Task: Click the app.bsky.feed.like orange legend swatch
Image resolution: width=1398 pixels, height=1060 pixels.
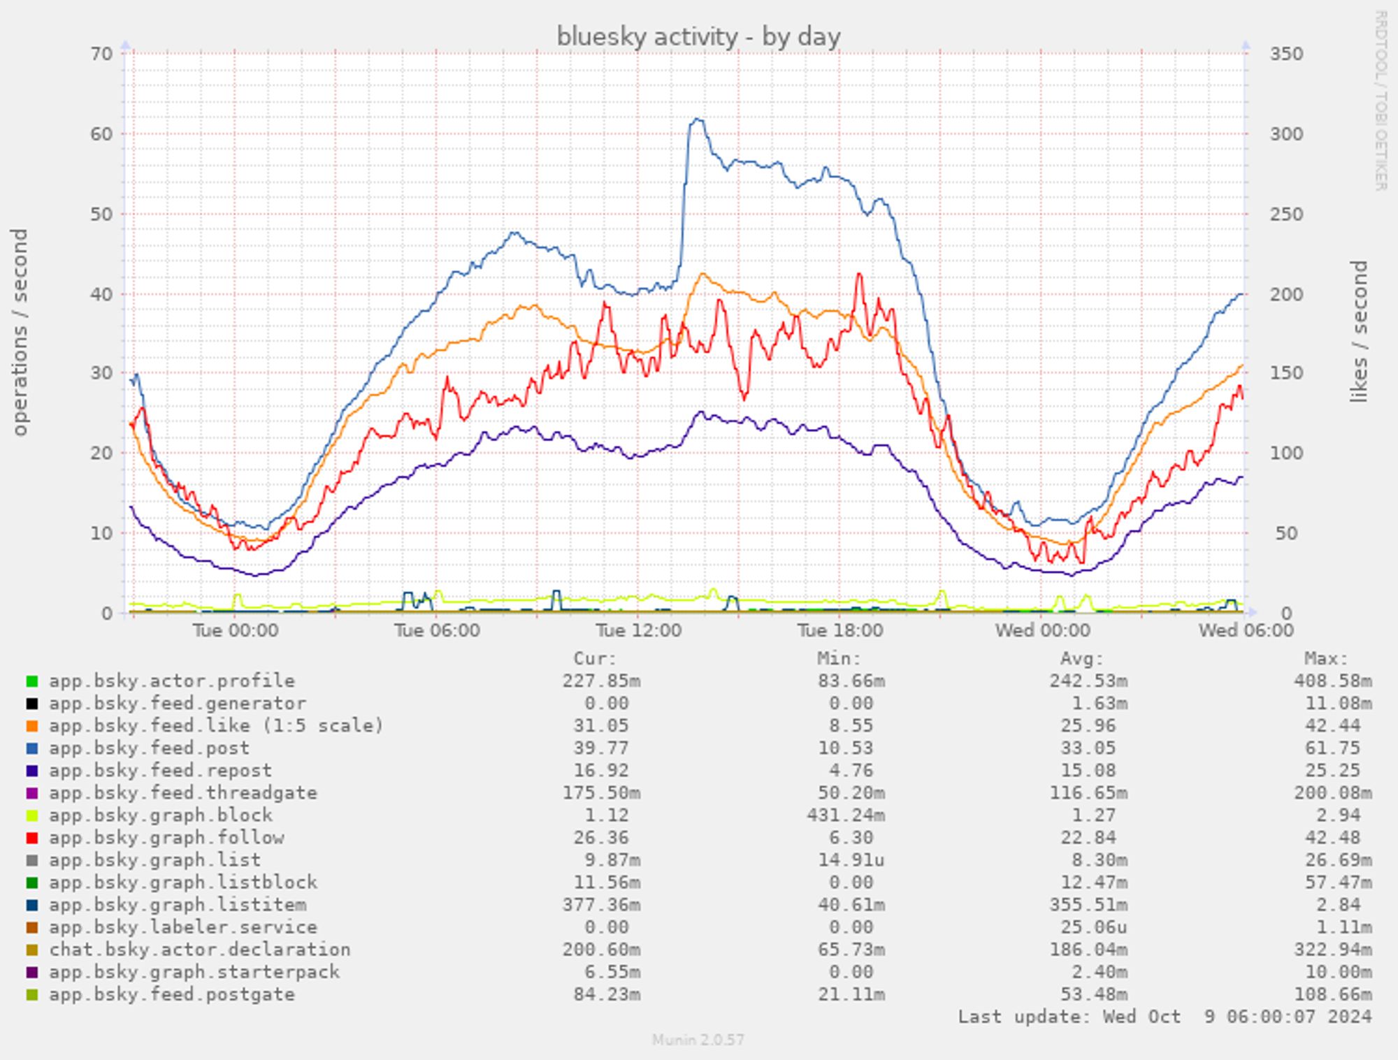Action: click(32, 726)
